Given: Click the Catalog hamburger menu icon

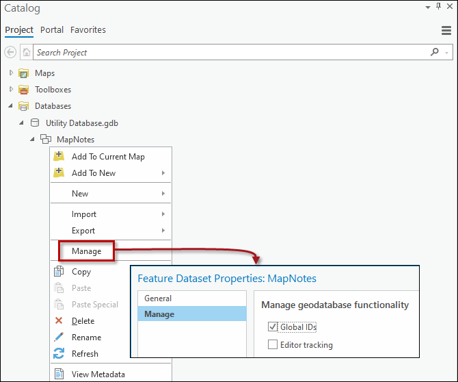Looking at the screenshot, I should (446, 30).
